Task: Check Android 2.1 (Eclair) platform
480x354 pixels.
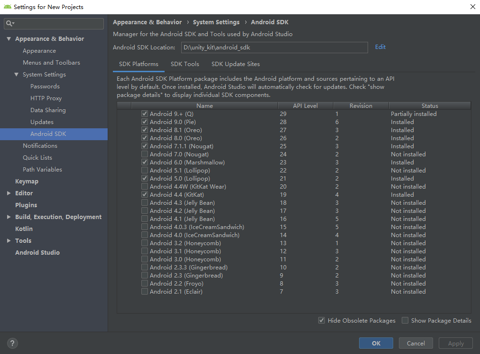Action: (x=145, y=291)
